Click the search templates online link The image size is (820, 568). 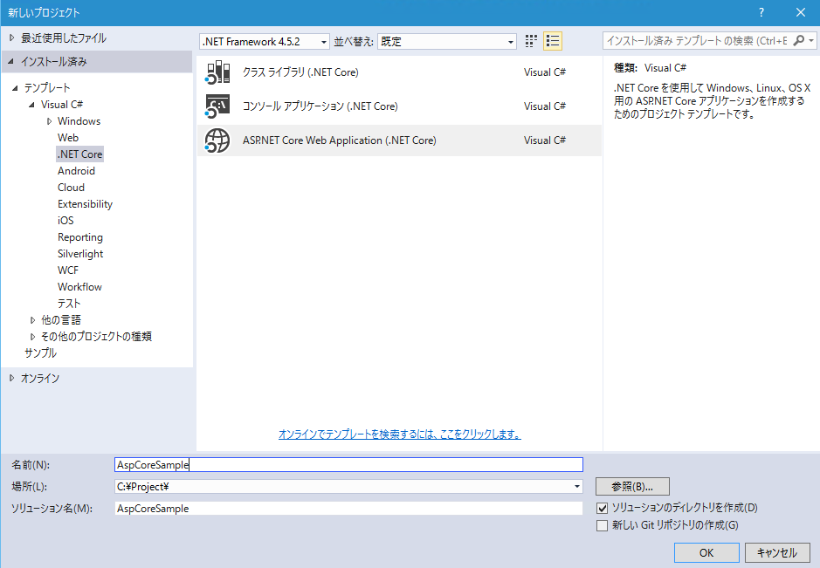tap(400, 435)
